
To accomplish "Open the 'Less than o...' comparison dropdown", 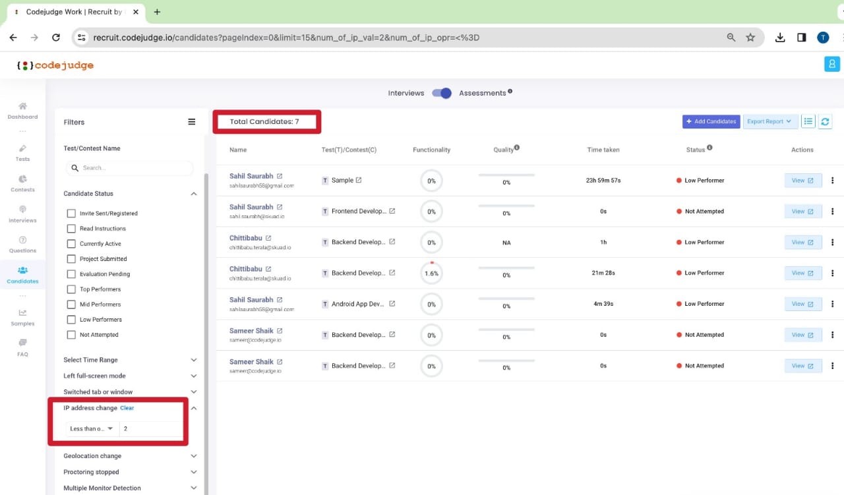I will coord(91,428).
